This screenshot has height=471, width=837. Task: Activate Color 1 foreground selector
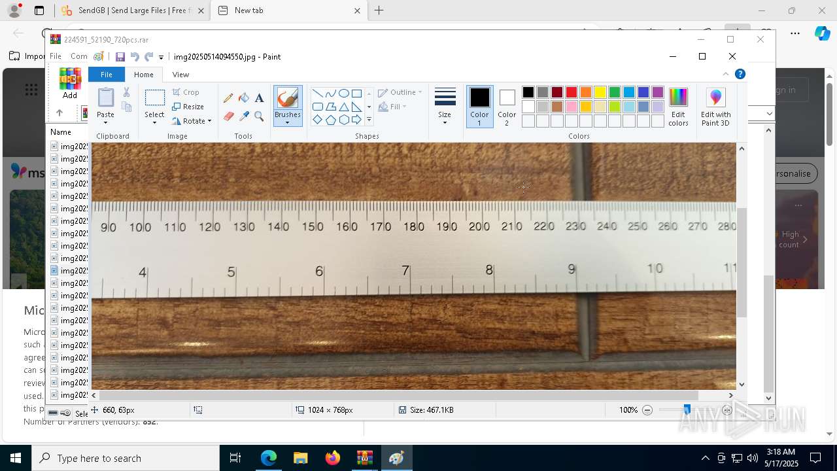pyautogui.click(x=479, y=107)
